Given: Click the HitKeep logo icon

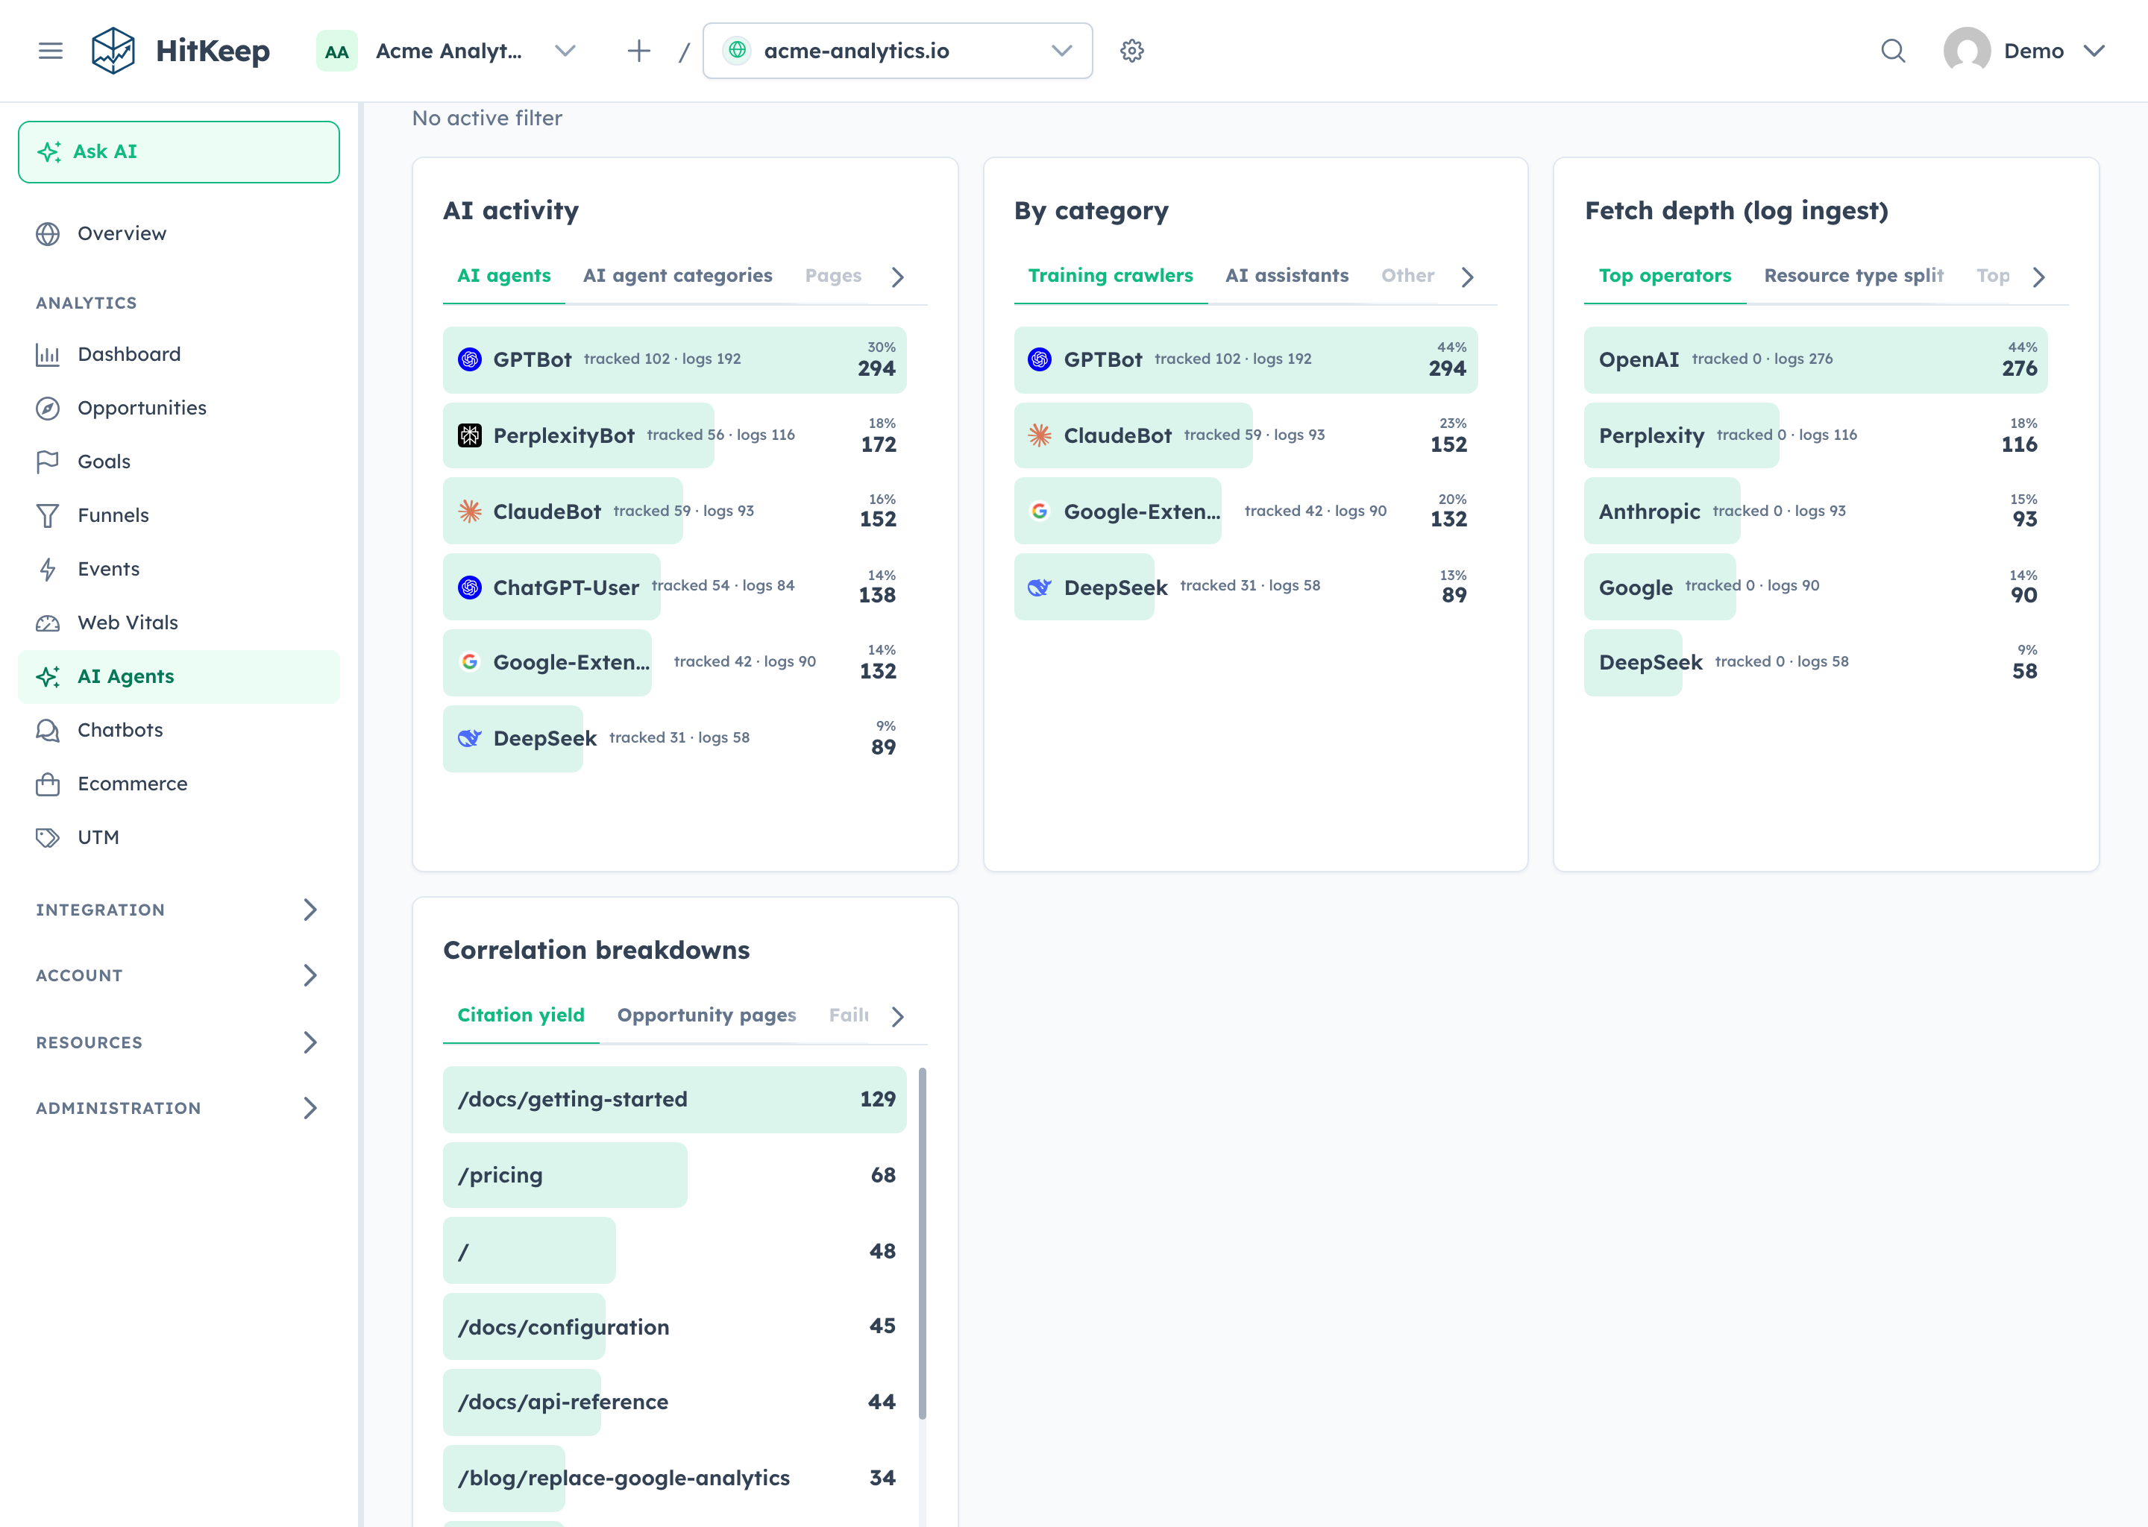Looking at the screenshot, I should click(x=113, y=51).
